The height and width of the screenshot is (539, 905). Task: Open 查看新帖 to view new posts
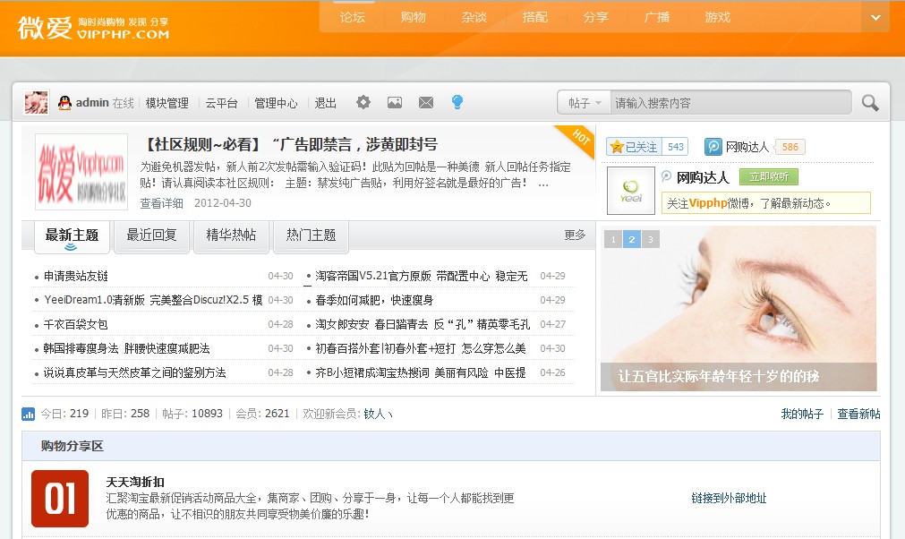coord(857,414)
